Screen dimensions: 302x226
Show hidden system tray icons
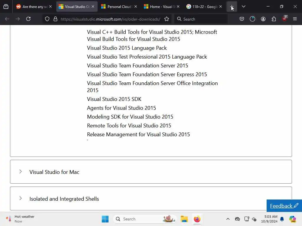click(x=228, y=219)
